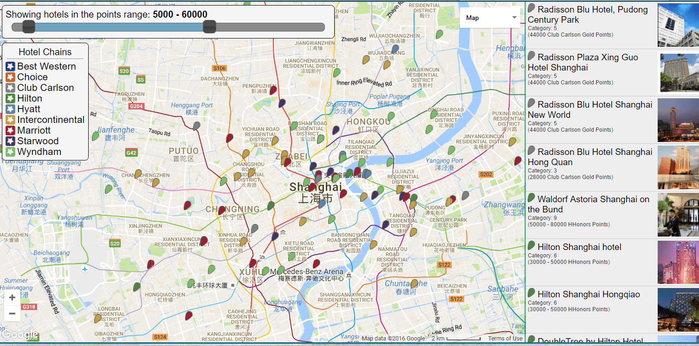
Task: Click the Wyndham star icon in legend
Action: tap(10, 152)
